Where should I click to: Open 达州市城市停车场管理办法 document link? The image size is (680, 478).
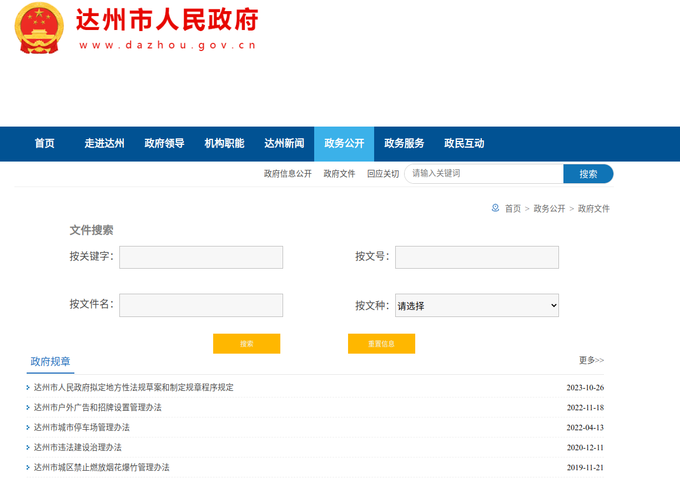[82, 427]
